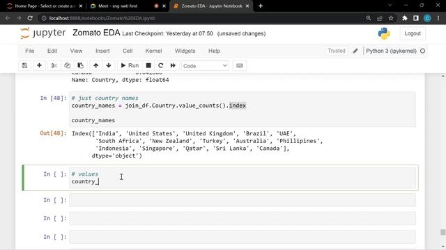Click the Python logo icon

(384, 33)
